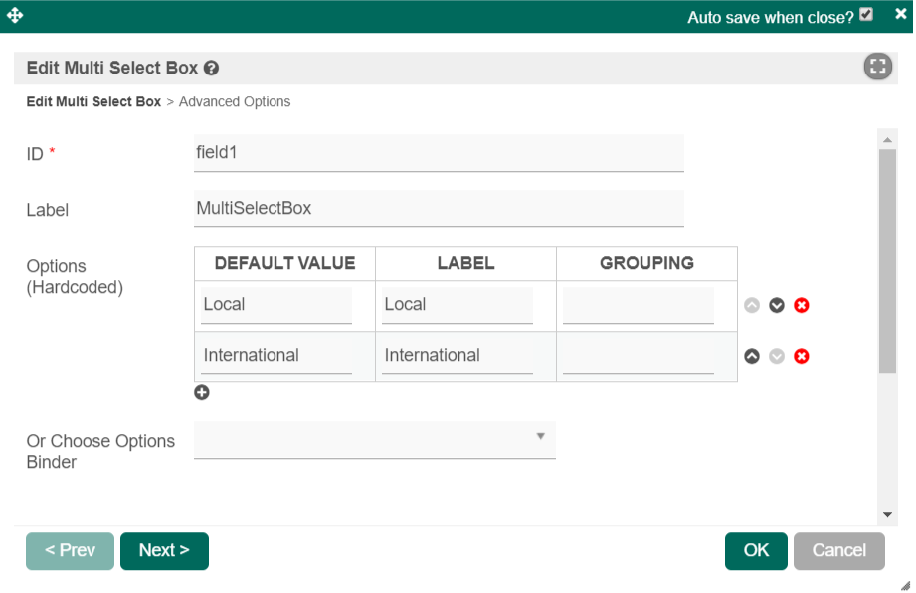
Task: Click the Grouping field of International row
Action: coord(639,356)
